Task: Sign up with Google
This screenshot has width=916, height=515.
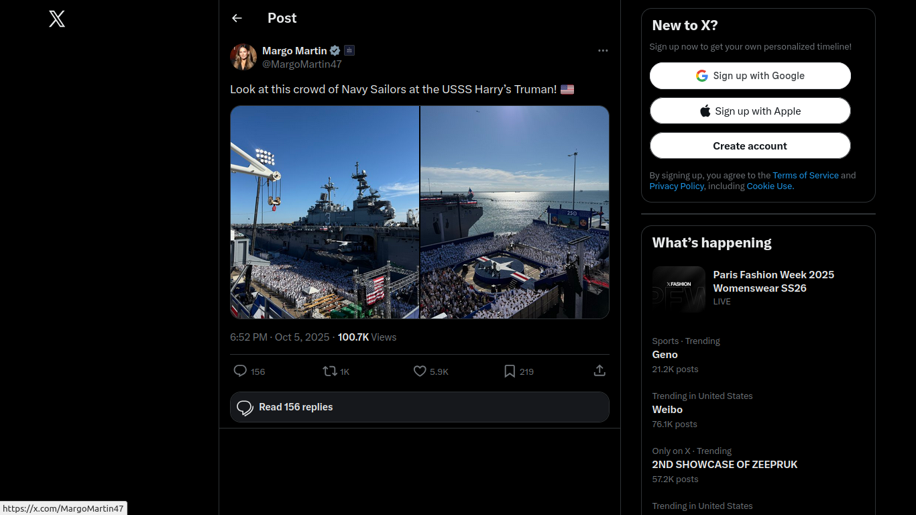Action: (x=750, y=76)
